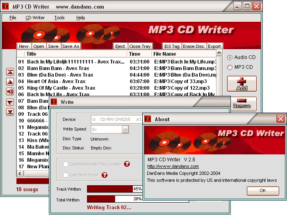
Task: Select track 15 Mambo
Action: pyautogui.click(x=33, y=154)
